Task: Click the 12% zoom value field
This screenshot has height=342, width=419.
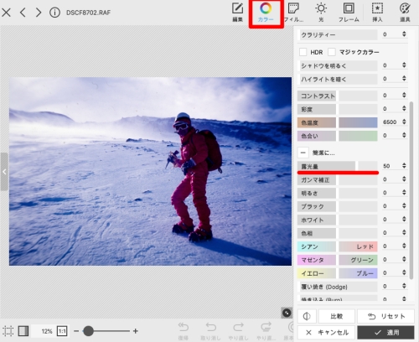Action: pyautogui.click(x=43, y=331)
